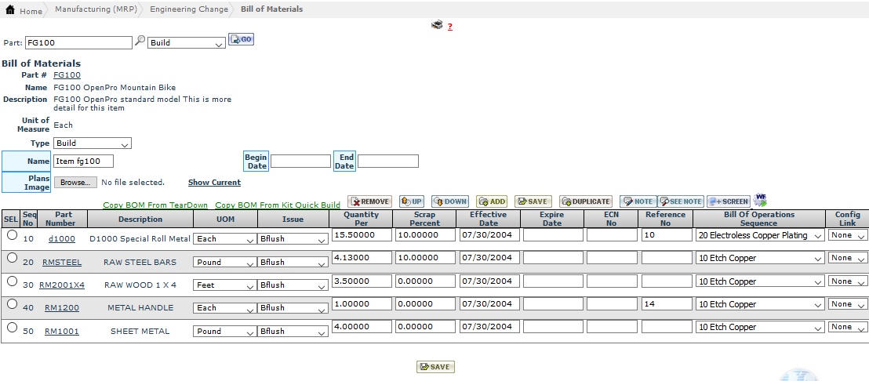
Task: Open the red question mark help
Action: point(450,27)
